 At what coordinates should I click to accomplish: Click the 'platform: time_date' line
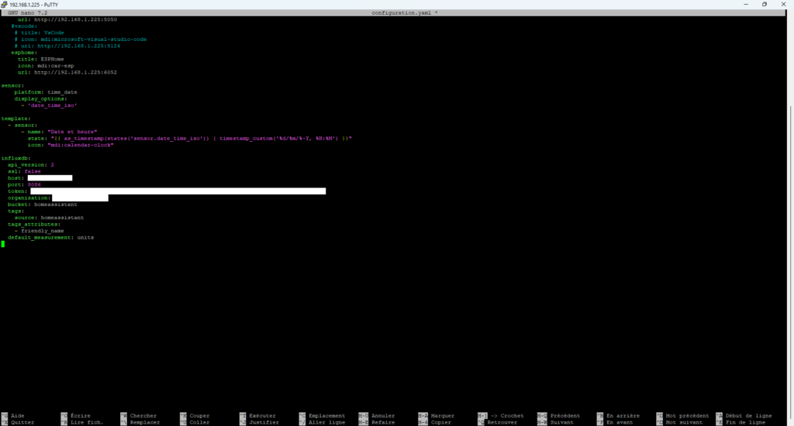46,92
